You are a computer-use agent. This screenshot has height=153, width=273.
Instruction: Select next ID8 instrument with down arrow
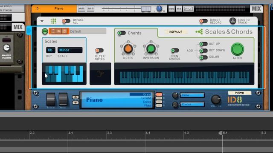coord(76,102)
